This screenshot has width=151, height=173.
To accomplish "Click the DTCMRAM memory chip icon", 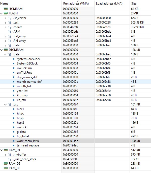I will pyautogui.click(x=6, y=50).
